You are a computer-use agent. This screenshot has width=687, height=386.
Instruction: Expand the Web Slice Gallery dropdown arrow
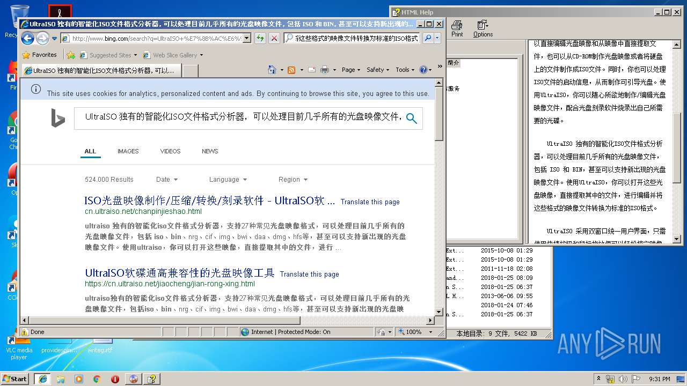click(x=201, y=55)
